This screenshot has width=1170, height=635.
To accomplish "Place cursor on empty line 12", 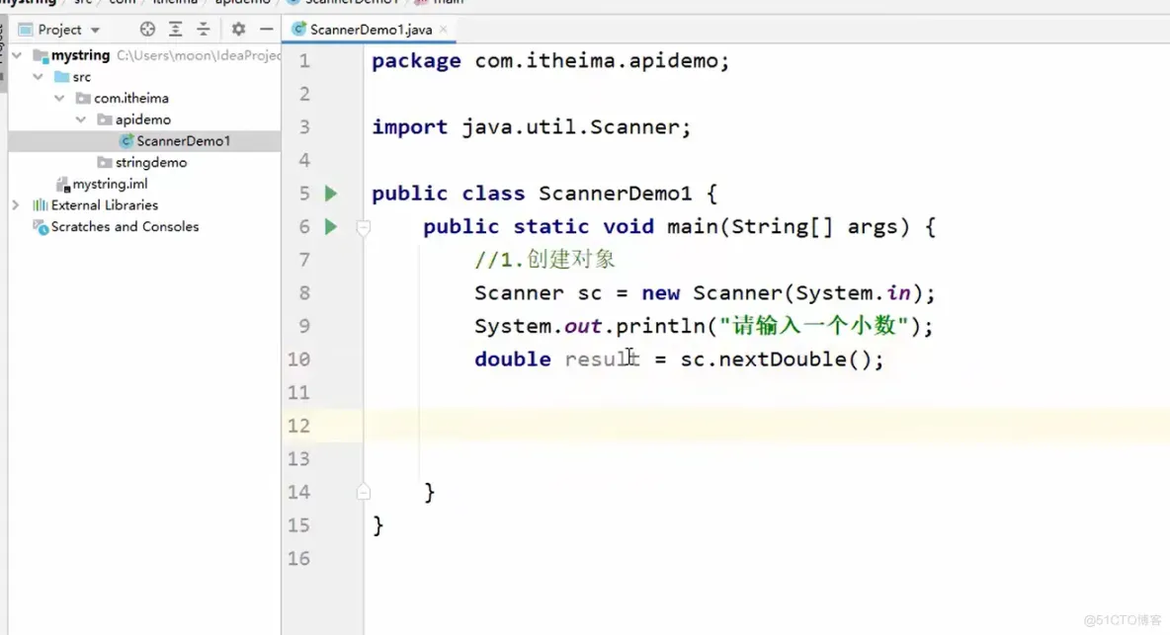I will coord(766,426).
